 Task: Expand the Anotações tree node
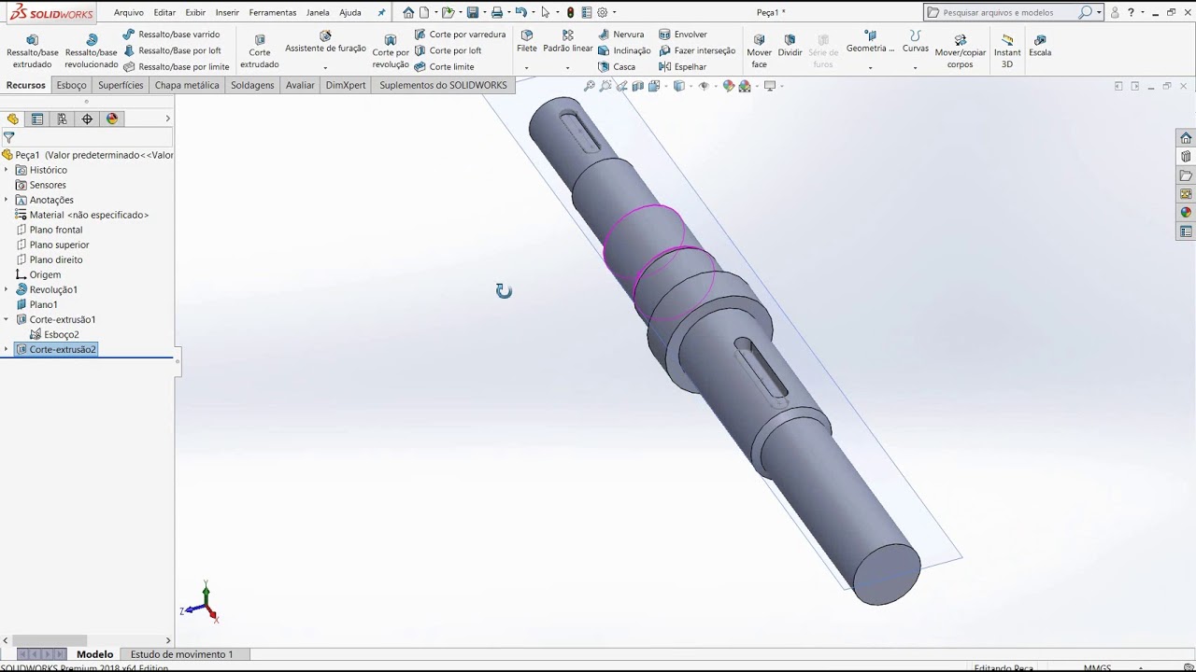[x=7, y=200]
